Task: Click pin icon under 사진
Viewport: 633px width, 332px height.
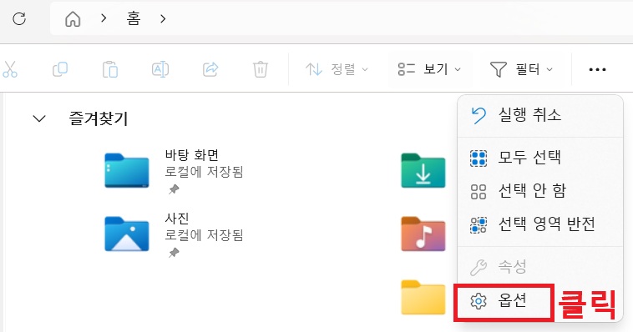Action: tap(174, 253)
